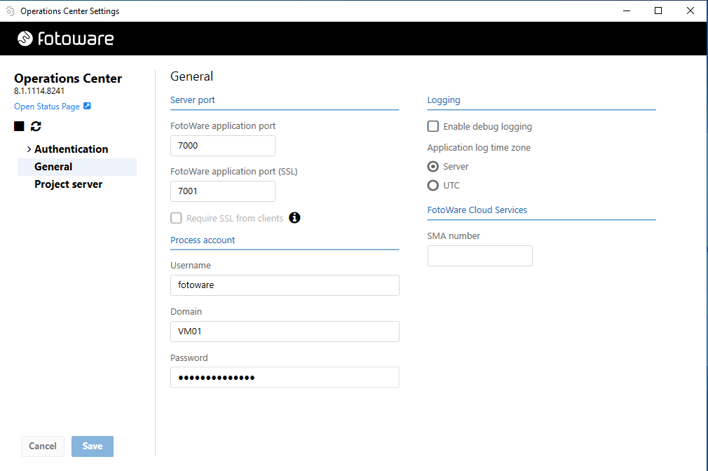This screenshot has width=708, height=471.
Task: Select the Server time zone radio button
Action: pyautogui.click(x=433, y=167)
